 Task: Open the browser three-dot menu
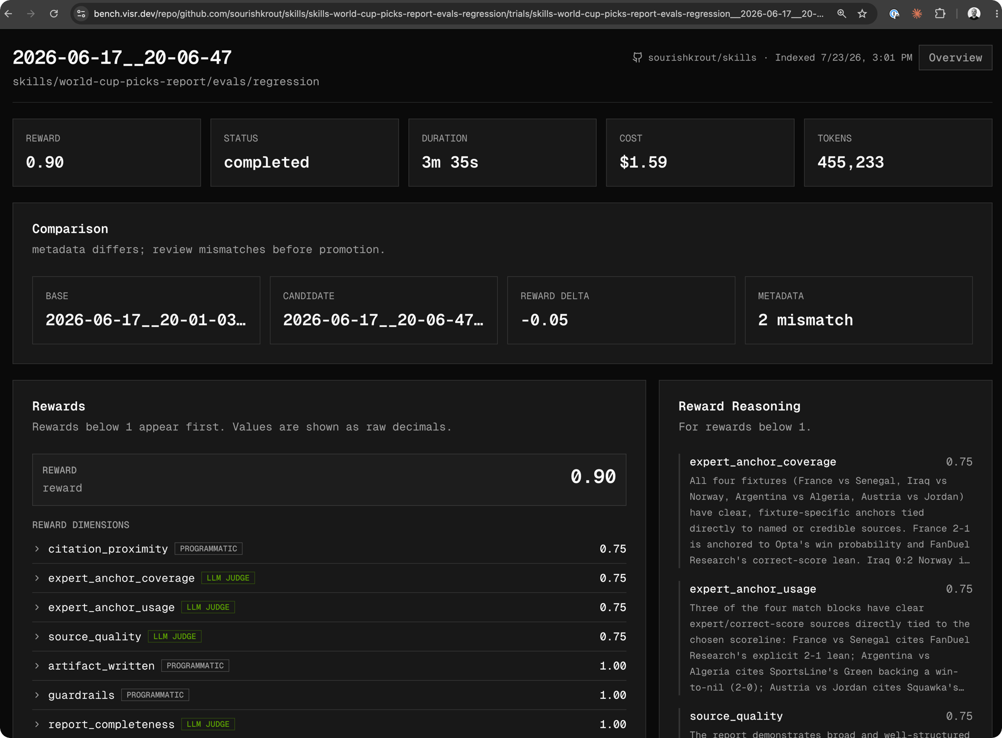(x=996, y=14)
